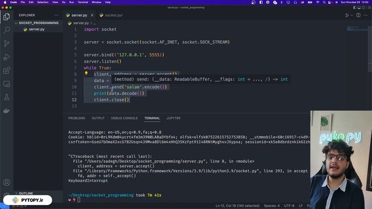Open the Code application menu

click(x=13, y=2)
